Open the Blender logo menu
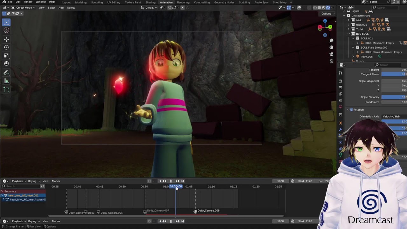407x229 pixels. pyautogui.click(x=4, y=2)
